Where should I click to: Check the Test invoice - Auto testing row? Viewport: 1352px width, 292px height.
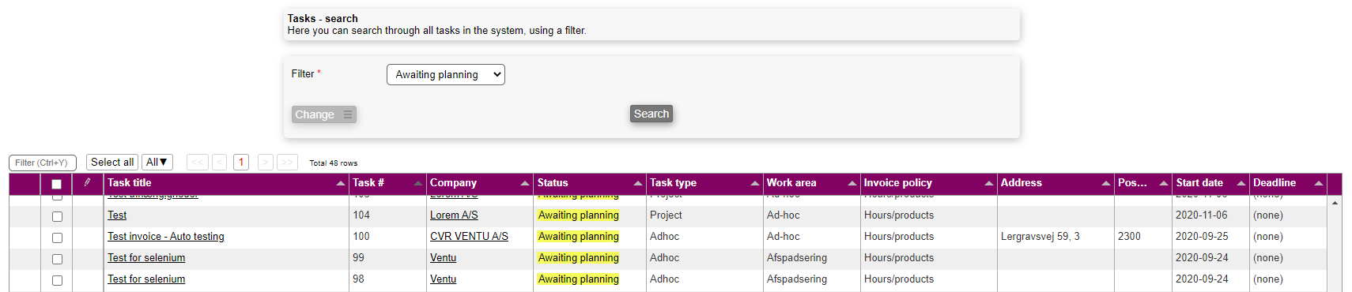(x=57, y=238)
